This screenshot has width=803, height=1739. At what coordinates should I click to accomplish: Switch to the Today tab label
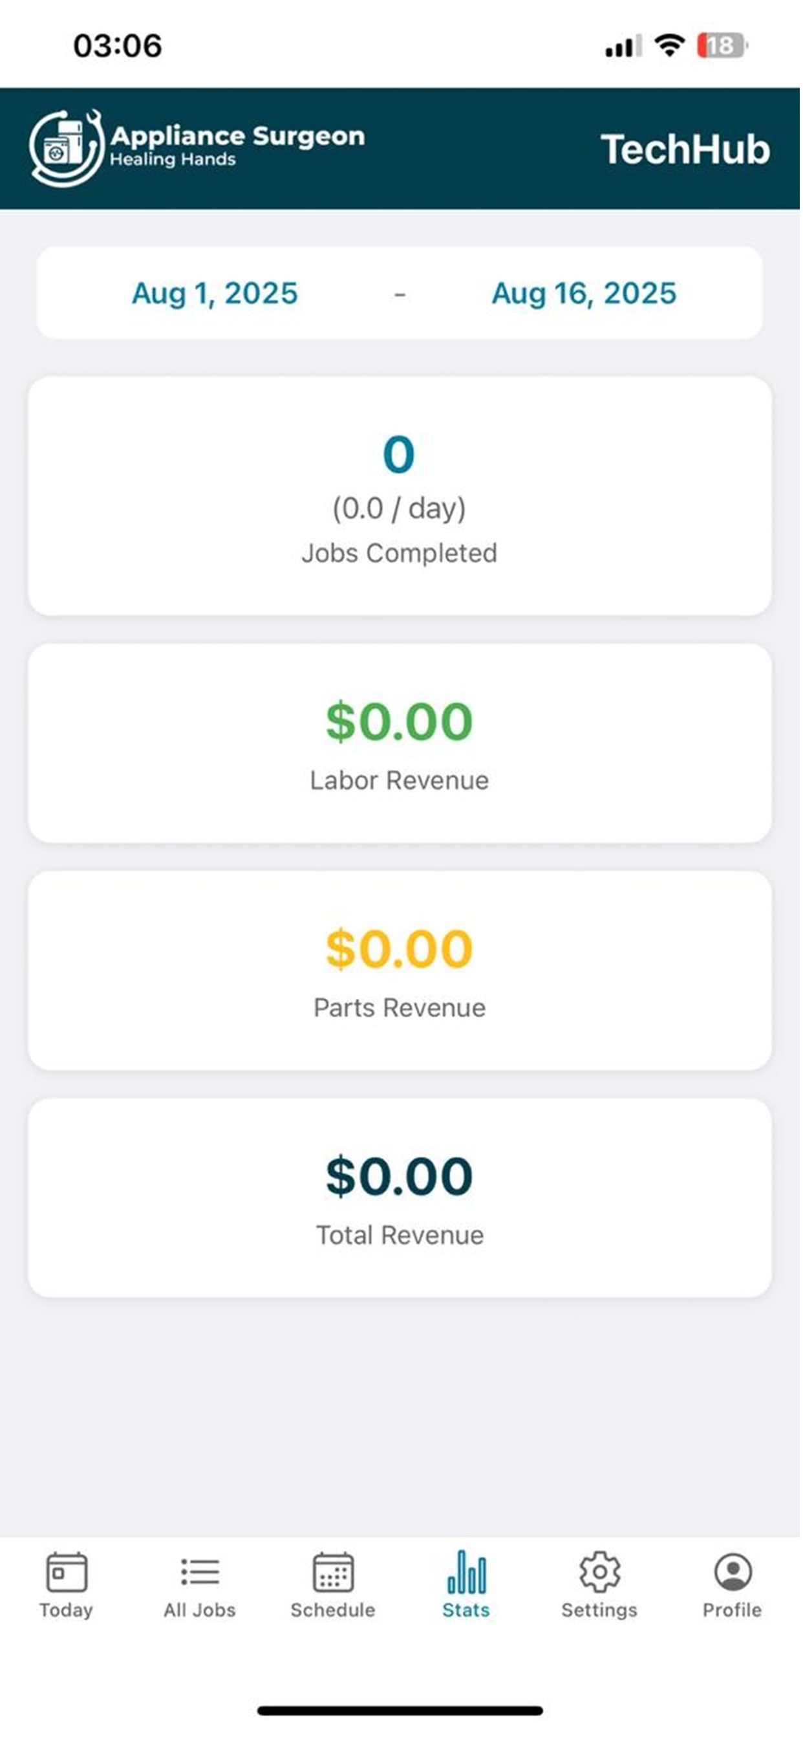66,1610
